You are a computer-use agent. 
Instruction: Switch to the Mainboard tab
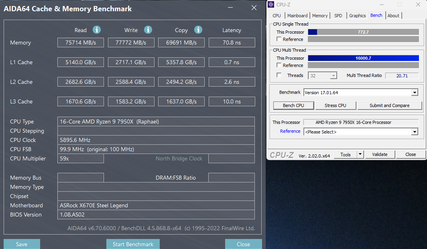point(297,16)
